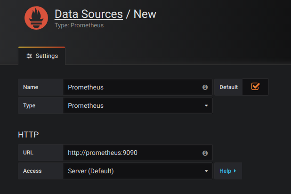The width and height of the screenshot is (291, 194).
Task: Click the Name input field with Prometheus
Action: [137, 87]
